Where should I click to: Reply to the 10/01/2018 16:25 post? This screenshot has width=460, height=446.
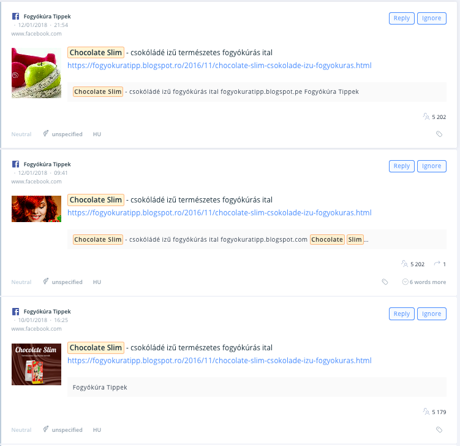[401, 313]
